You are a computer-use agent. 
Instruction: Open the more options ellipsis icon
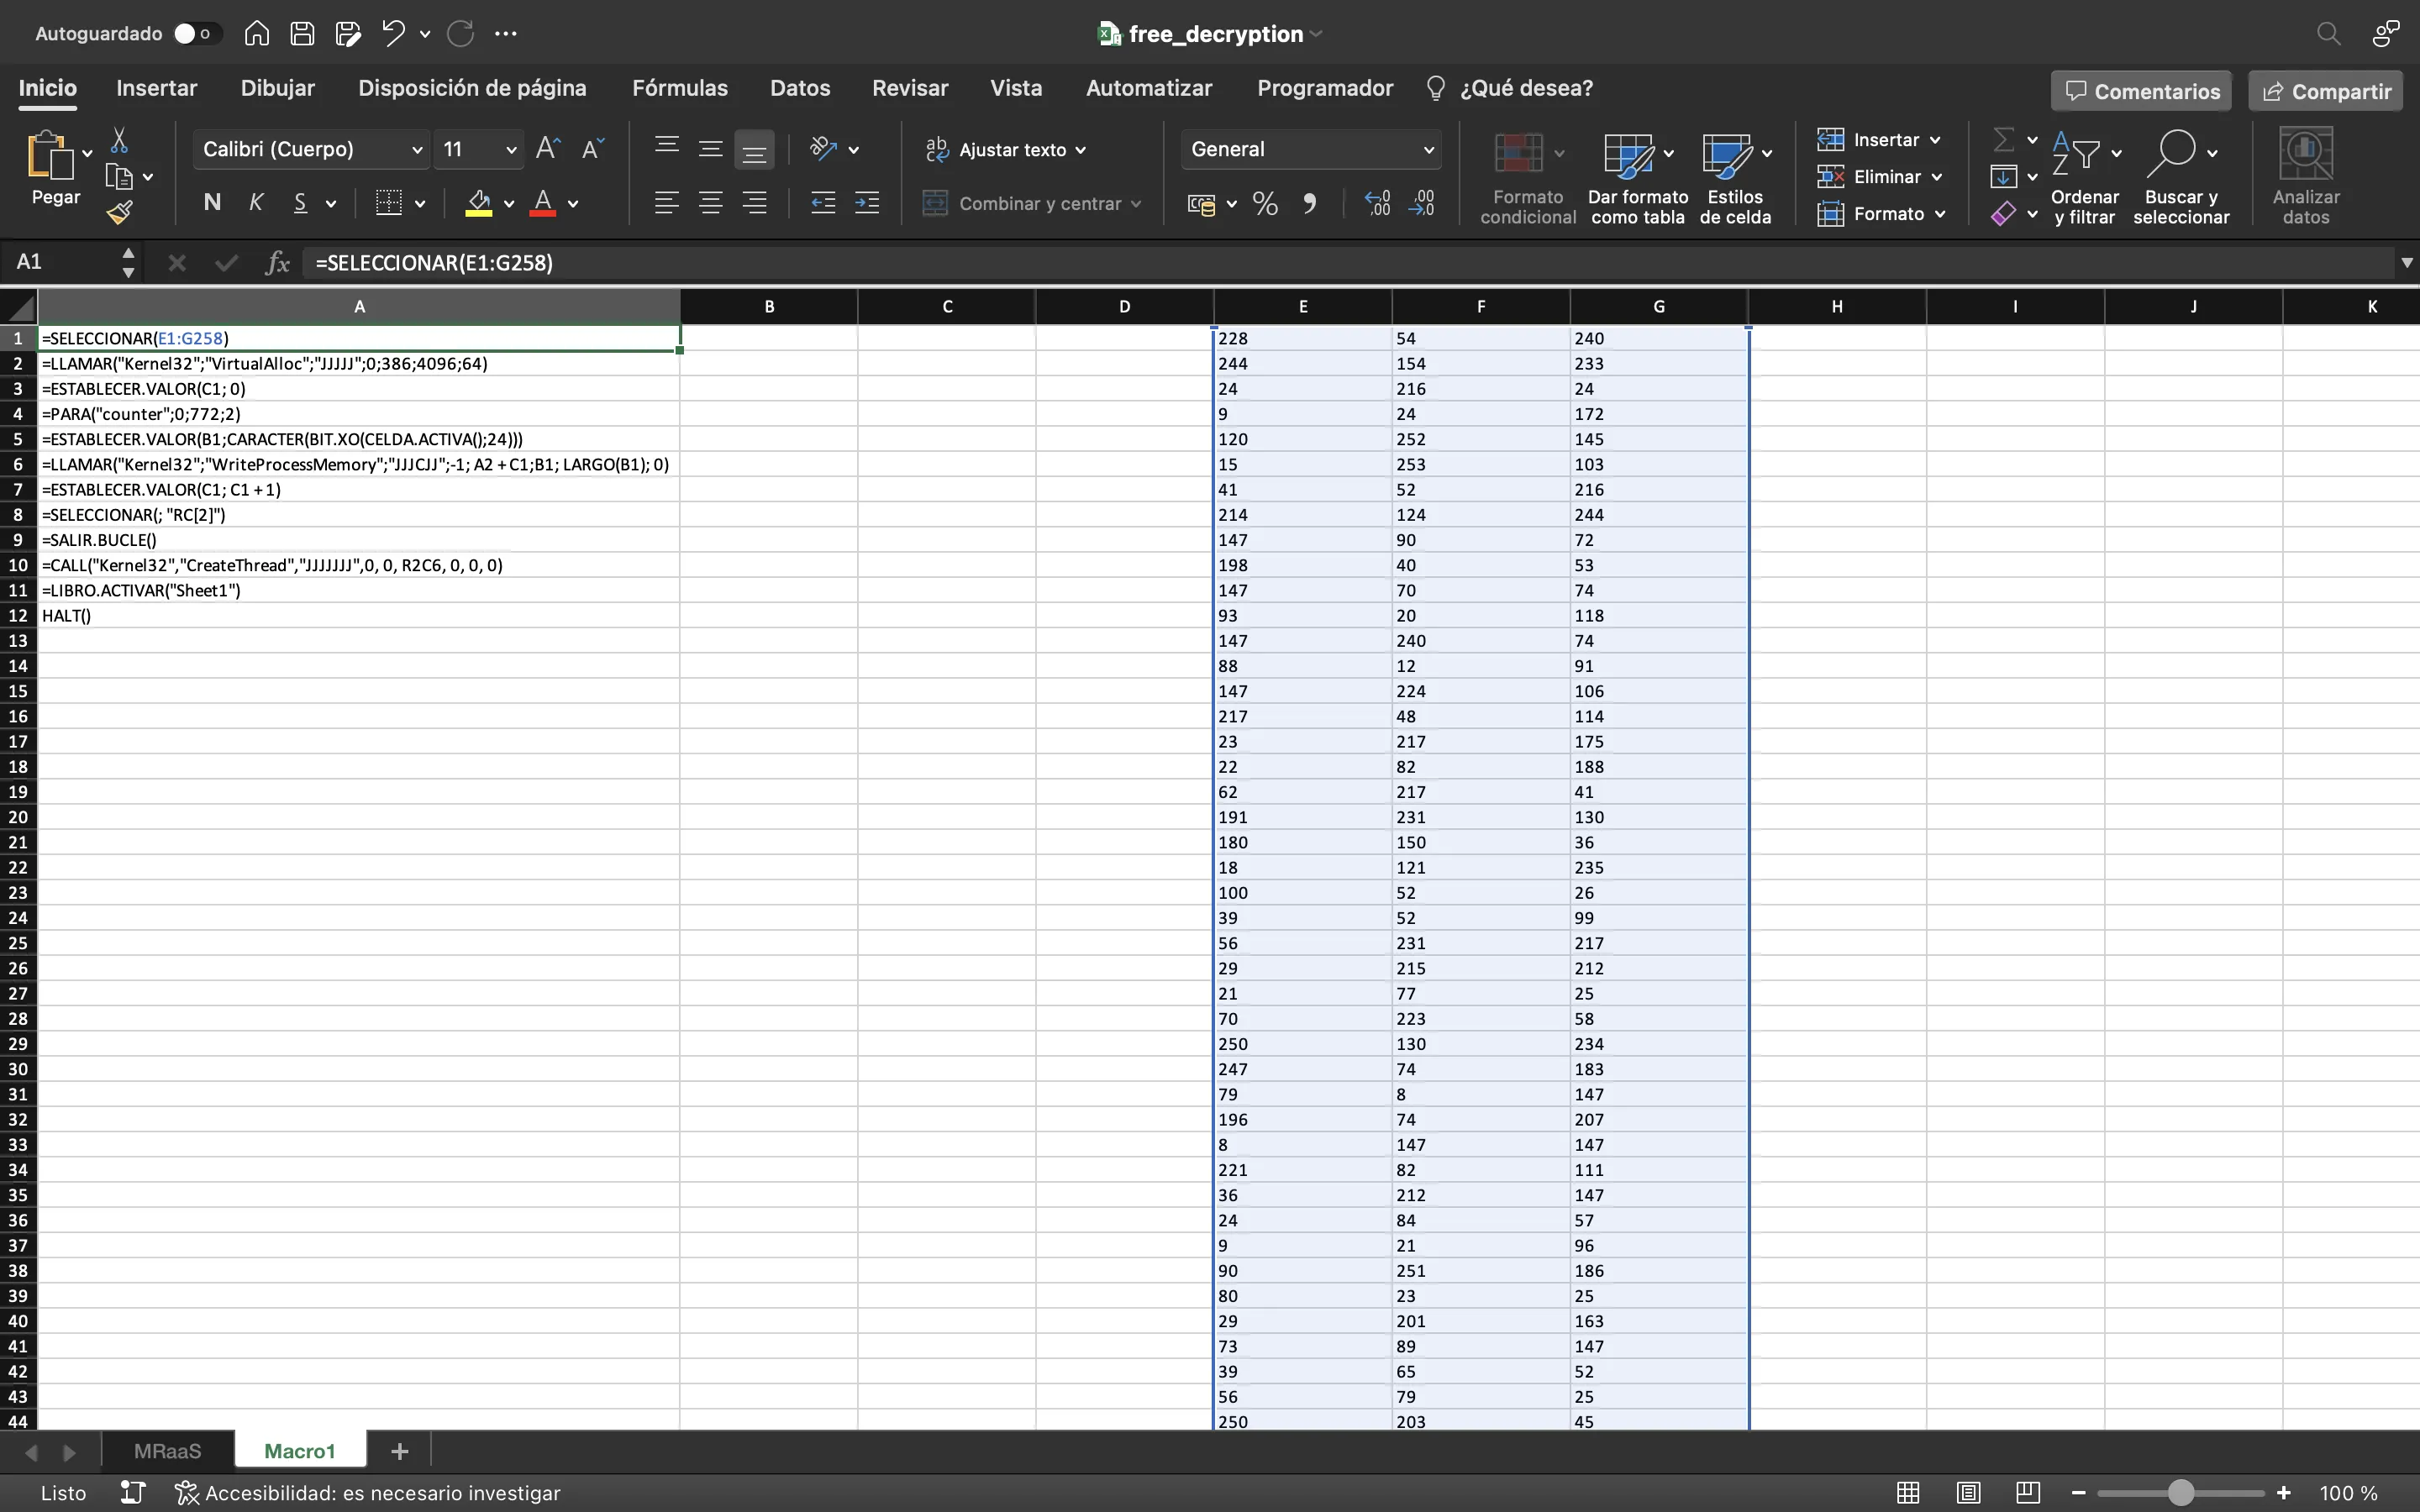(506, 33)
